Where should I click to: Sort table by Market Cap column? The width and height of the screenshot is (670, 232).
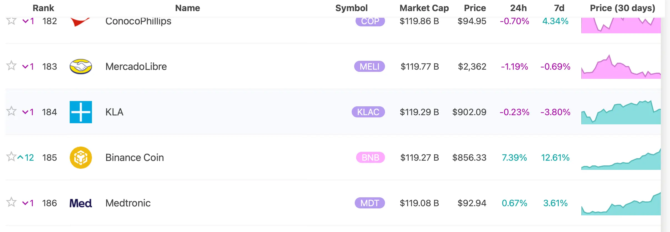[x=424, y=8]
